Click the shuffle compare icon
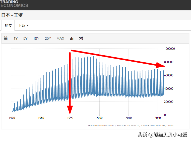 81,38
